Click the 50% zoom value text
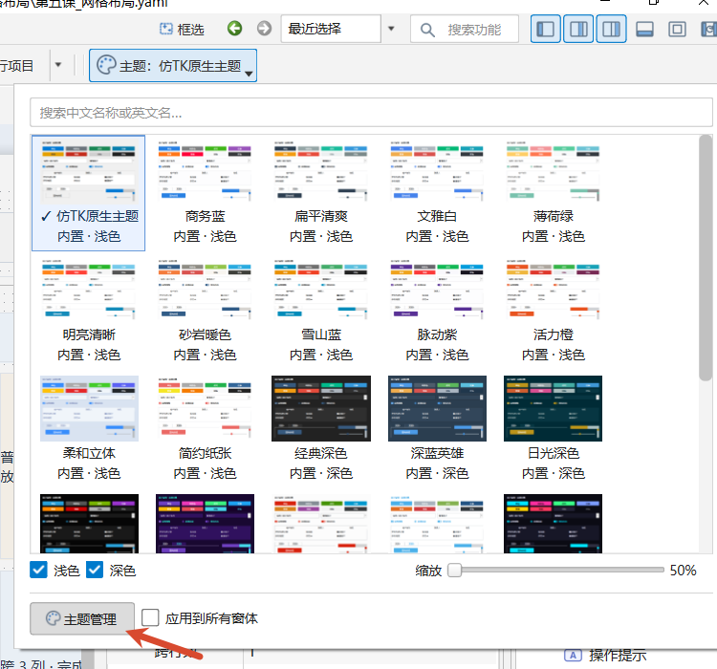The image size is (717, 669). click(683, 571)
